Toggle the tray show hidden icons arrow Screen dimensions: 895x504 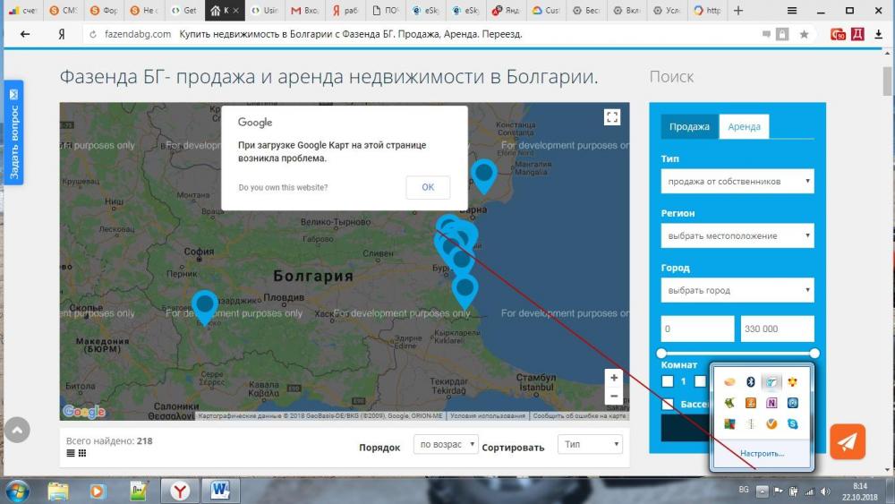762,491
